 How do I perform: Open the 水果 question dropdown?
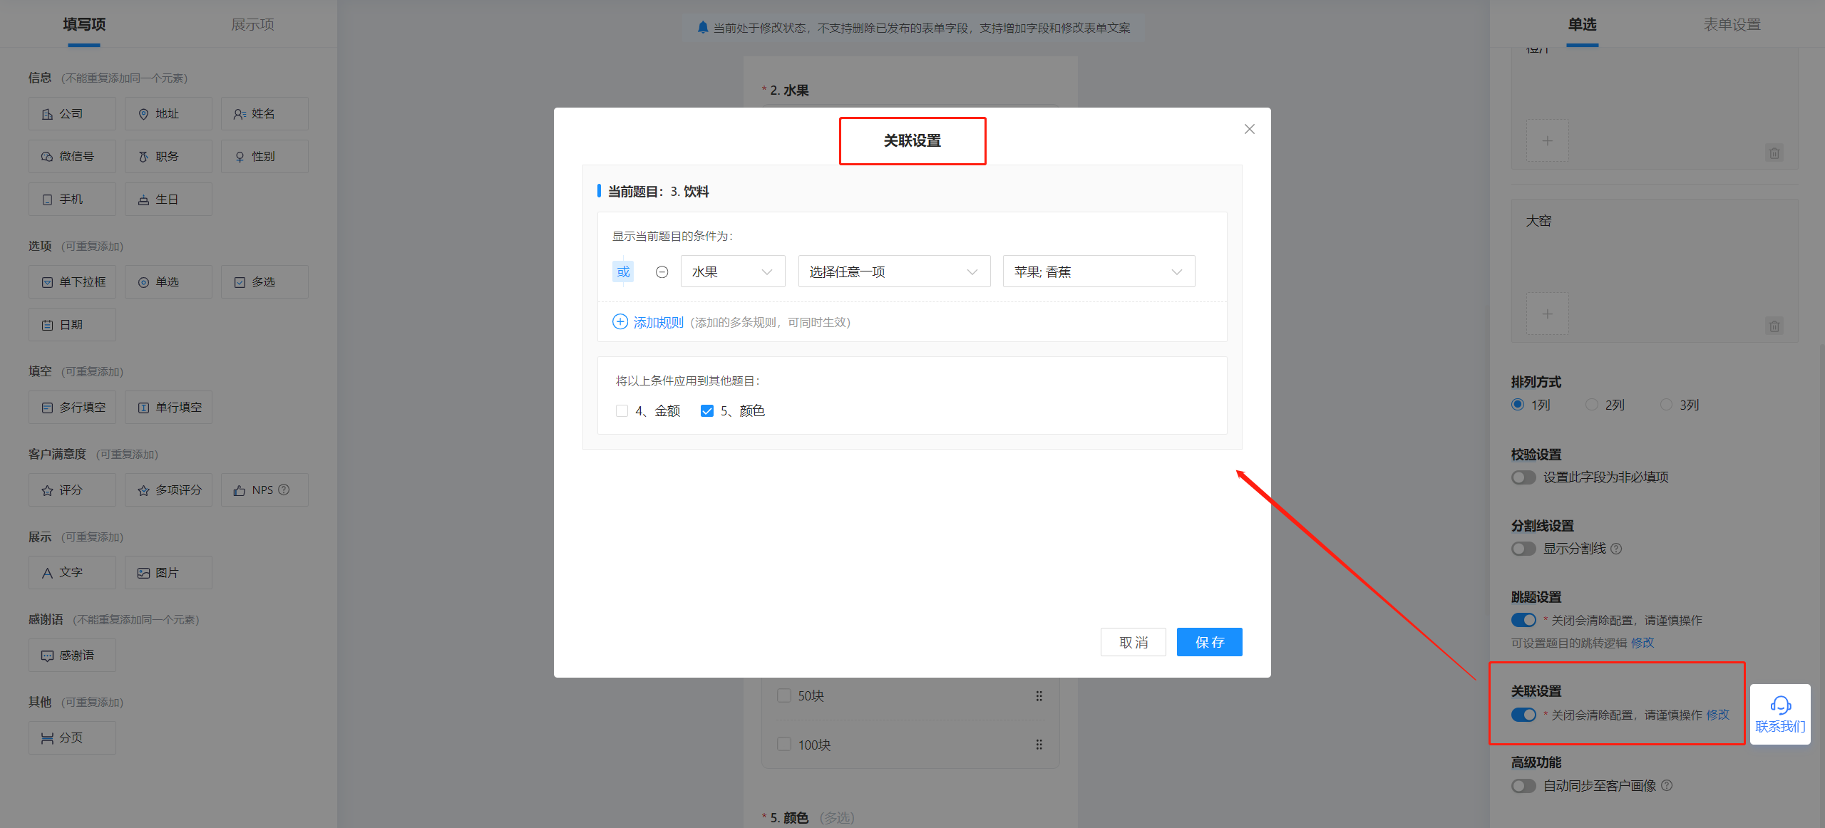coord(733,271)
